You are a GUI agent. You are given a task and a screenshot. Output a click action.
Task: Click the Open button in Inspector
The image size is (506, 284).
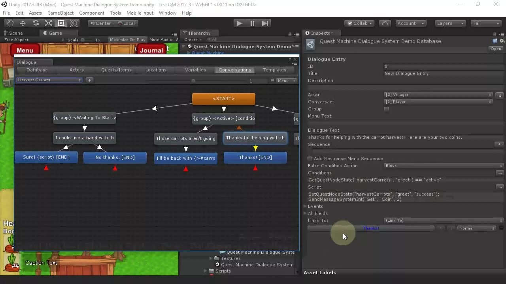(496, 49)
